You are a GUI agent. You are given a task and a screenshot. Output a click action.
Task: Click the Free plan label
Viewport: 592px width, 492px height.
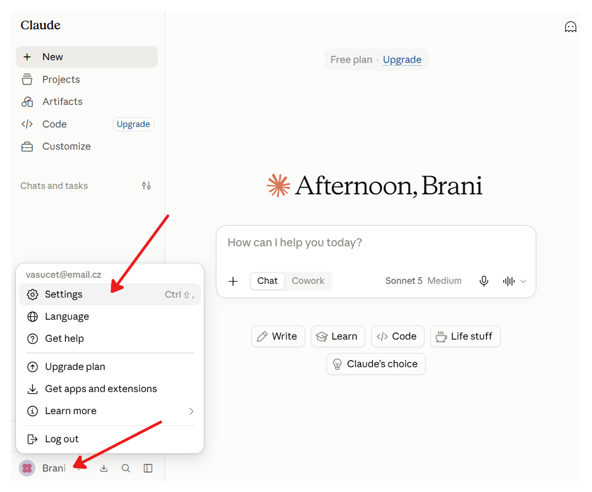351,60
